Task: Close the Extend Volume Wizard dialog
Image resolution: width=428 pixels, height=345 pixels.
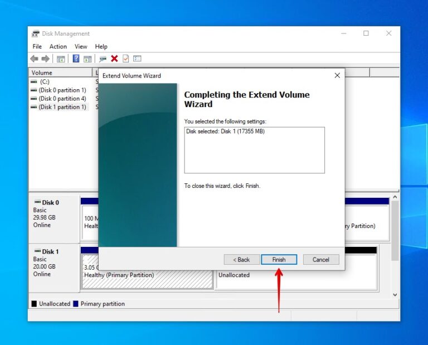Action: point(337,75)
